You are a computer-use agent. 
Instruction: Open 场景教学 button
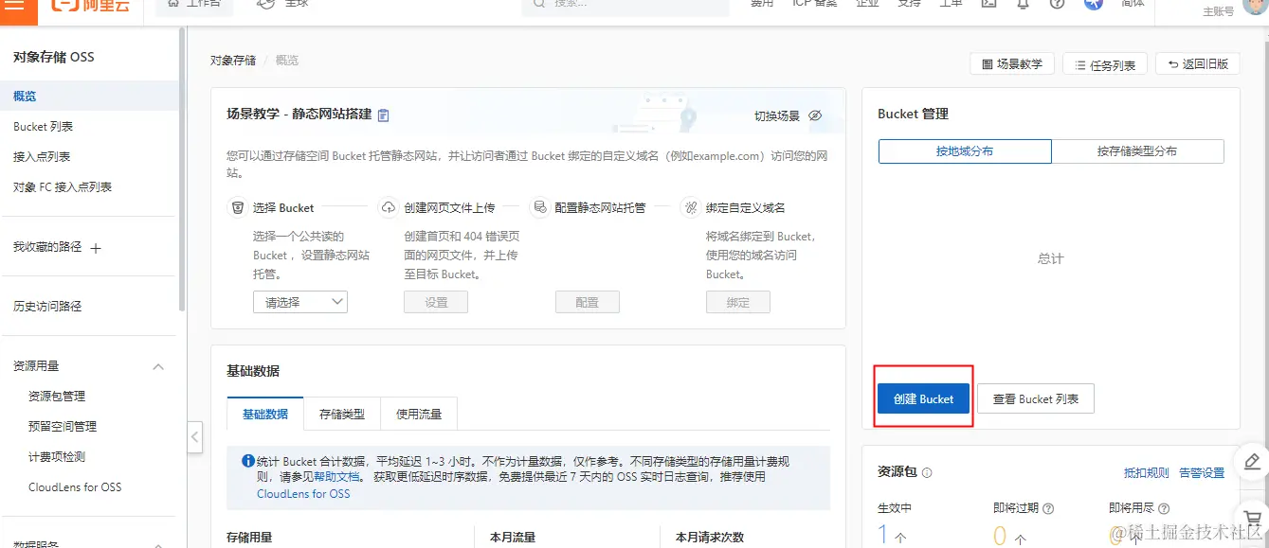tap(1012, 63)
